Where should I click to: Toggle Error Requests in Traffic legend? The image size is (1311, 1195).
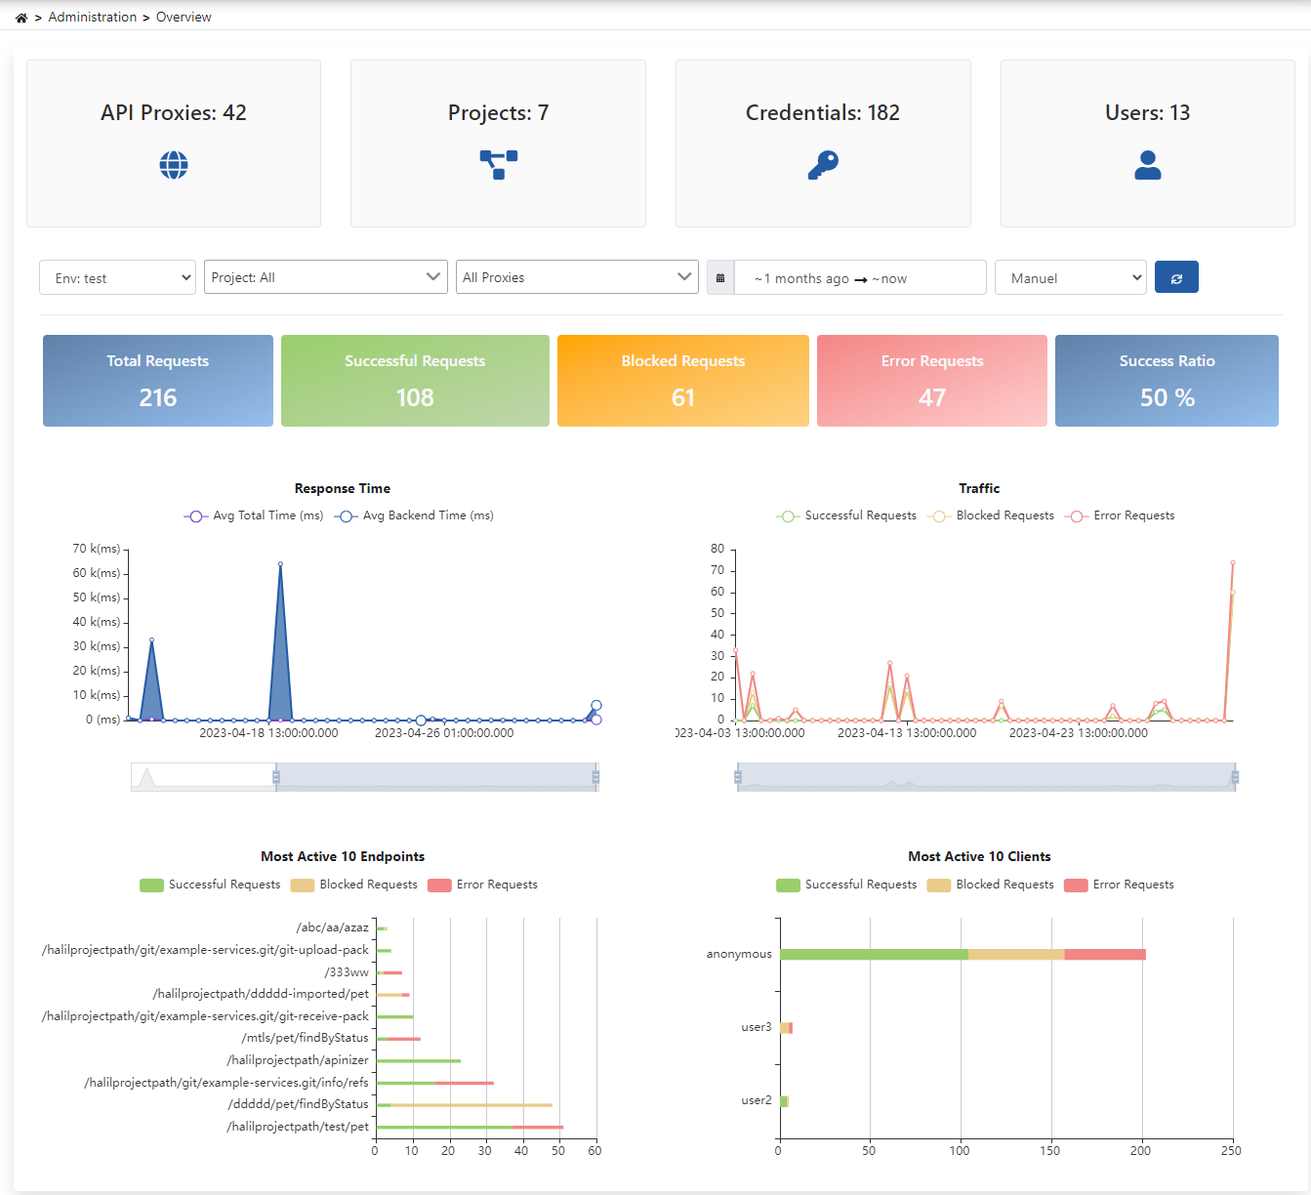tap(1121, 515)
